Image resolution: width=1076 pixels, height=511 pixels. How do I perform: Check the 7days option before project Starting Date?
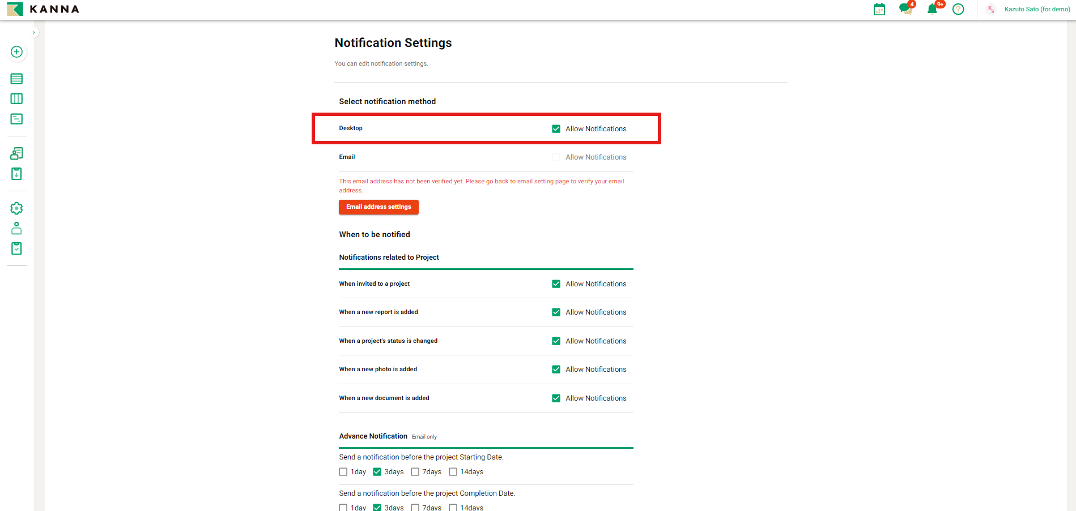(x=415, y=472)
